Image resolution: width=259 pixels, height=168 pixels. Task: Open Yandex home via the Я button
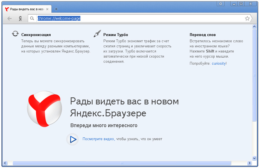tap(20, 18)
